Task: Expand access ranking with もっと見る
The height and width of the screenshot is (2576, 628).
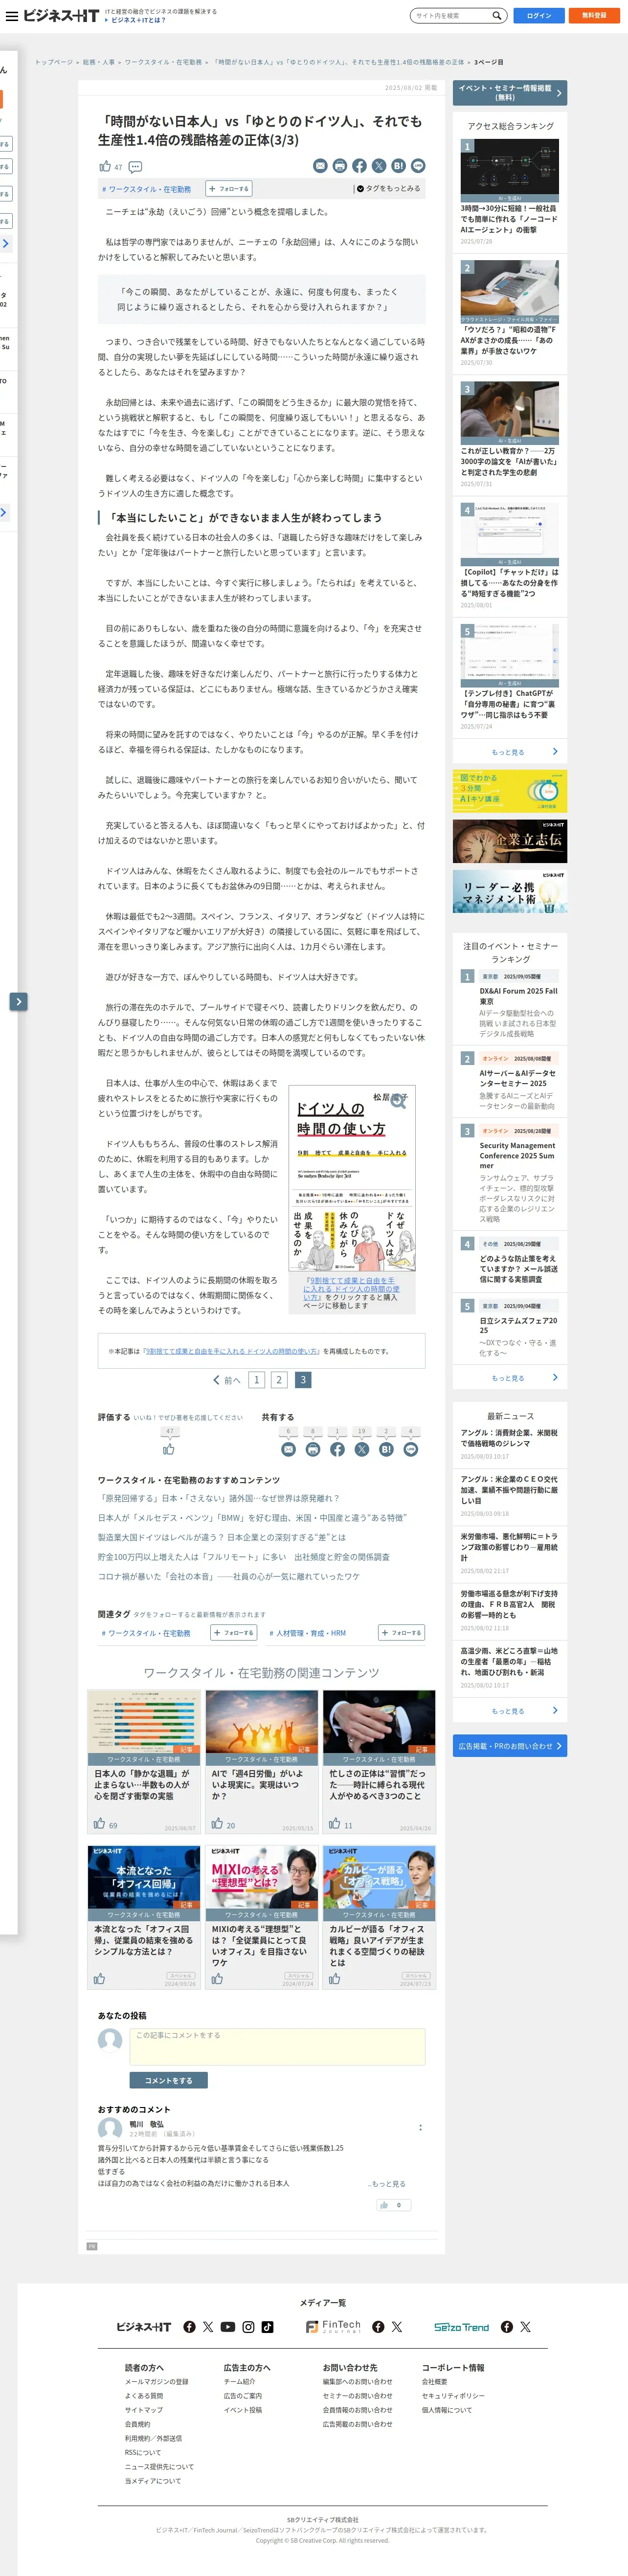Action: tap(510, 752)
